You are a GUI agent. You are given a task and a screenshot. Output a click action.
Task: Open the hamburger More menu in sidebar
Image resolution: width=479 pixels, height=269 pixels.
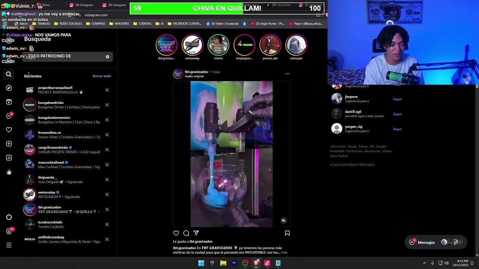[x=9, y=245]
